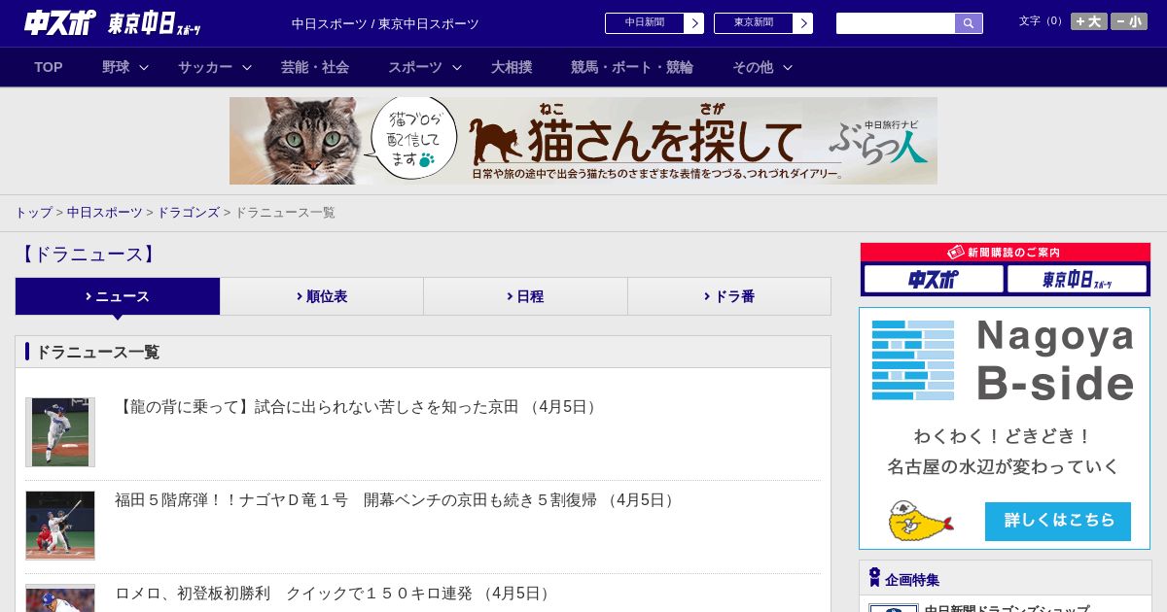The image size is (1167, 612).
Task: Select the 順位表 tab
Action: [322, 296]
